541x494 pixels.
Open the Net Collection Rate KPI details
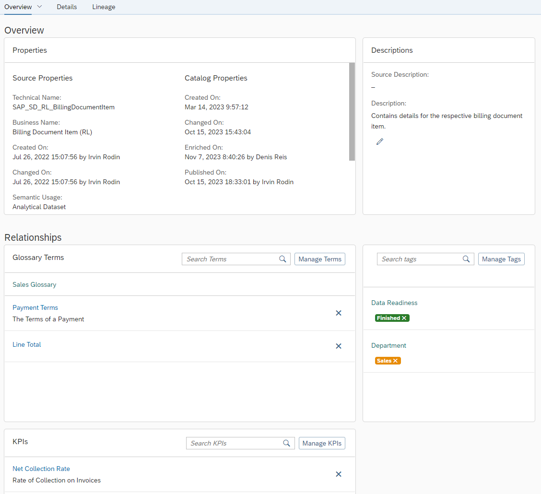[x=41, y=469]
